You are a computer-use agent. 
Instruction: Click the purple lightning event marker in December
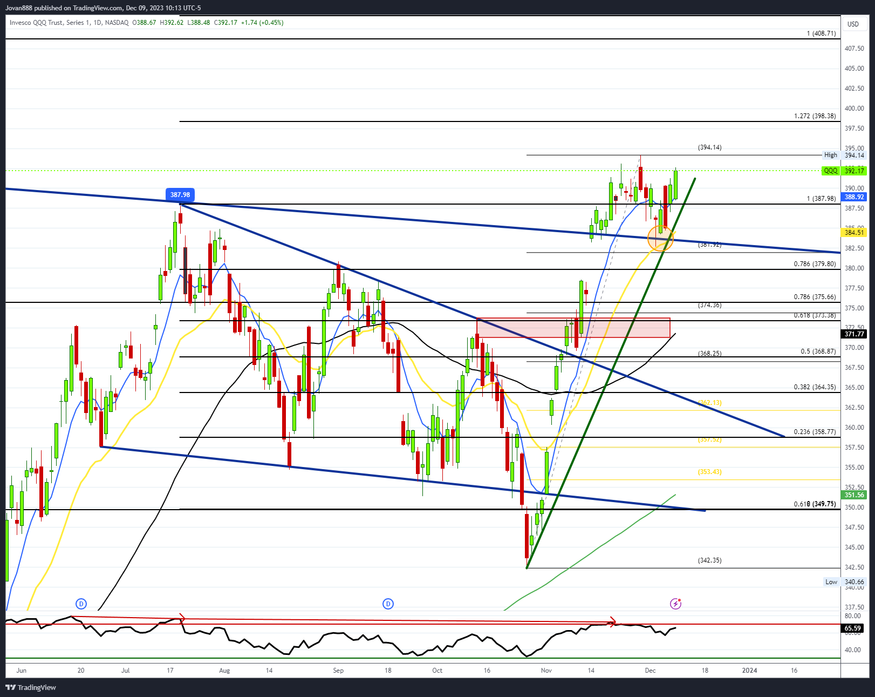675,604
